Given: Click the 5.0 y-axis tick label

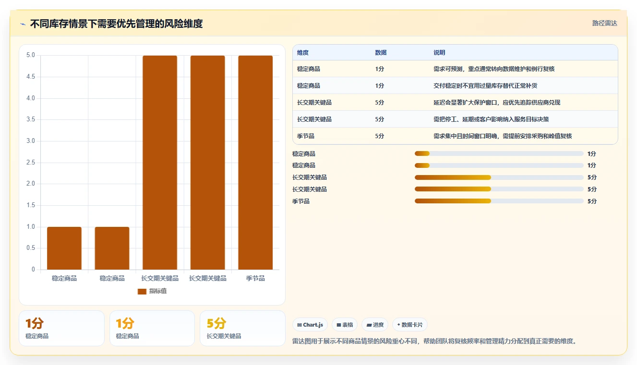Looking at the screenshot, I should point(30,55).
